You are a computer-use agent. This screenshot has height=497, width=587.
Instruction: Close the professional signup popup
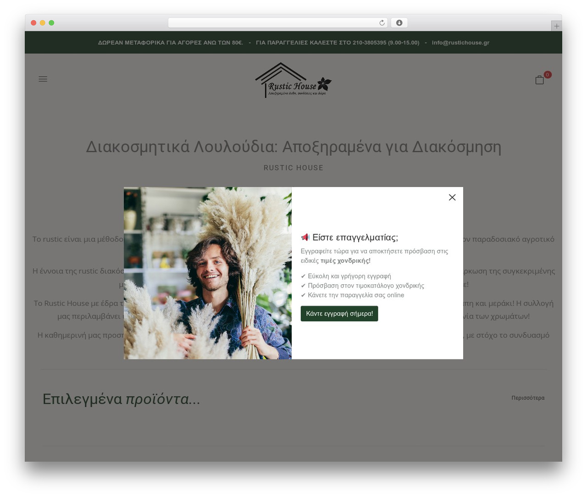452,197
